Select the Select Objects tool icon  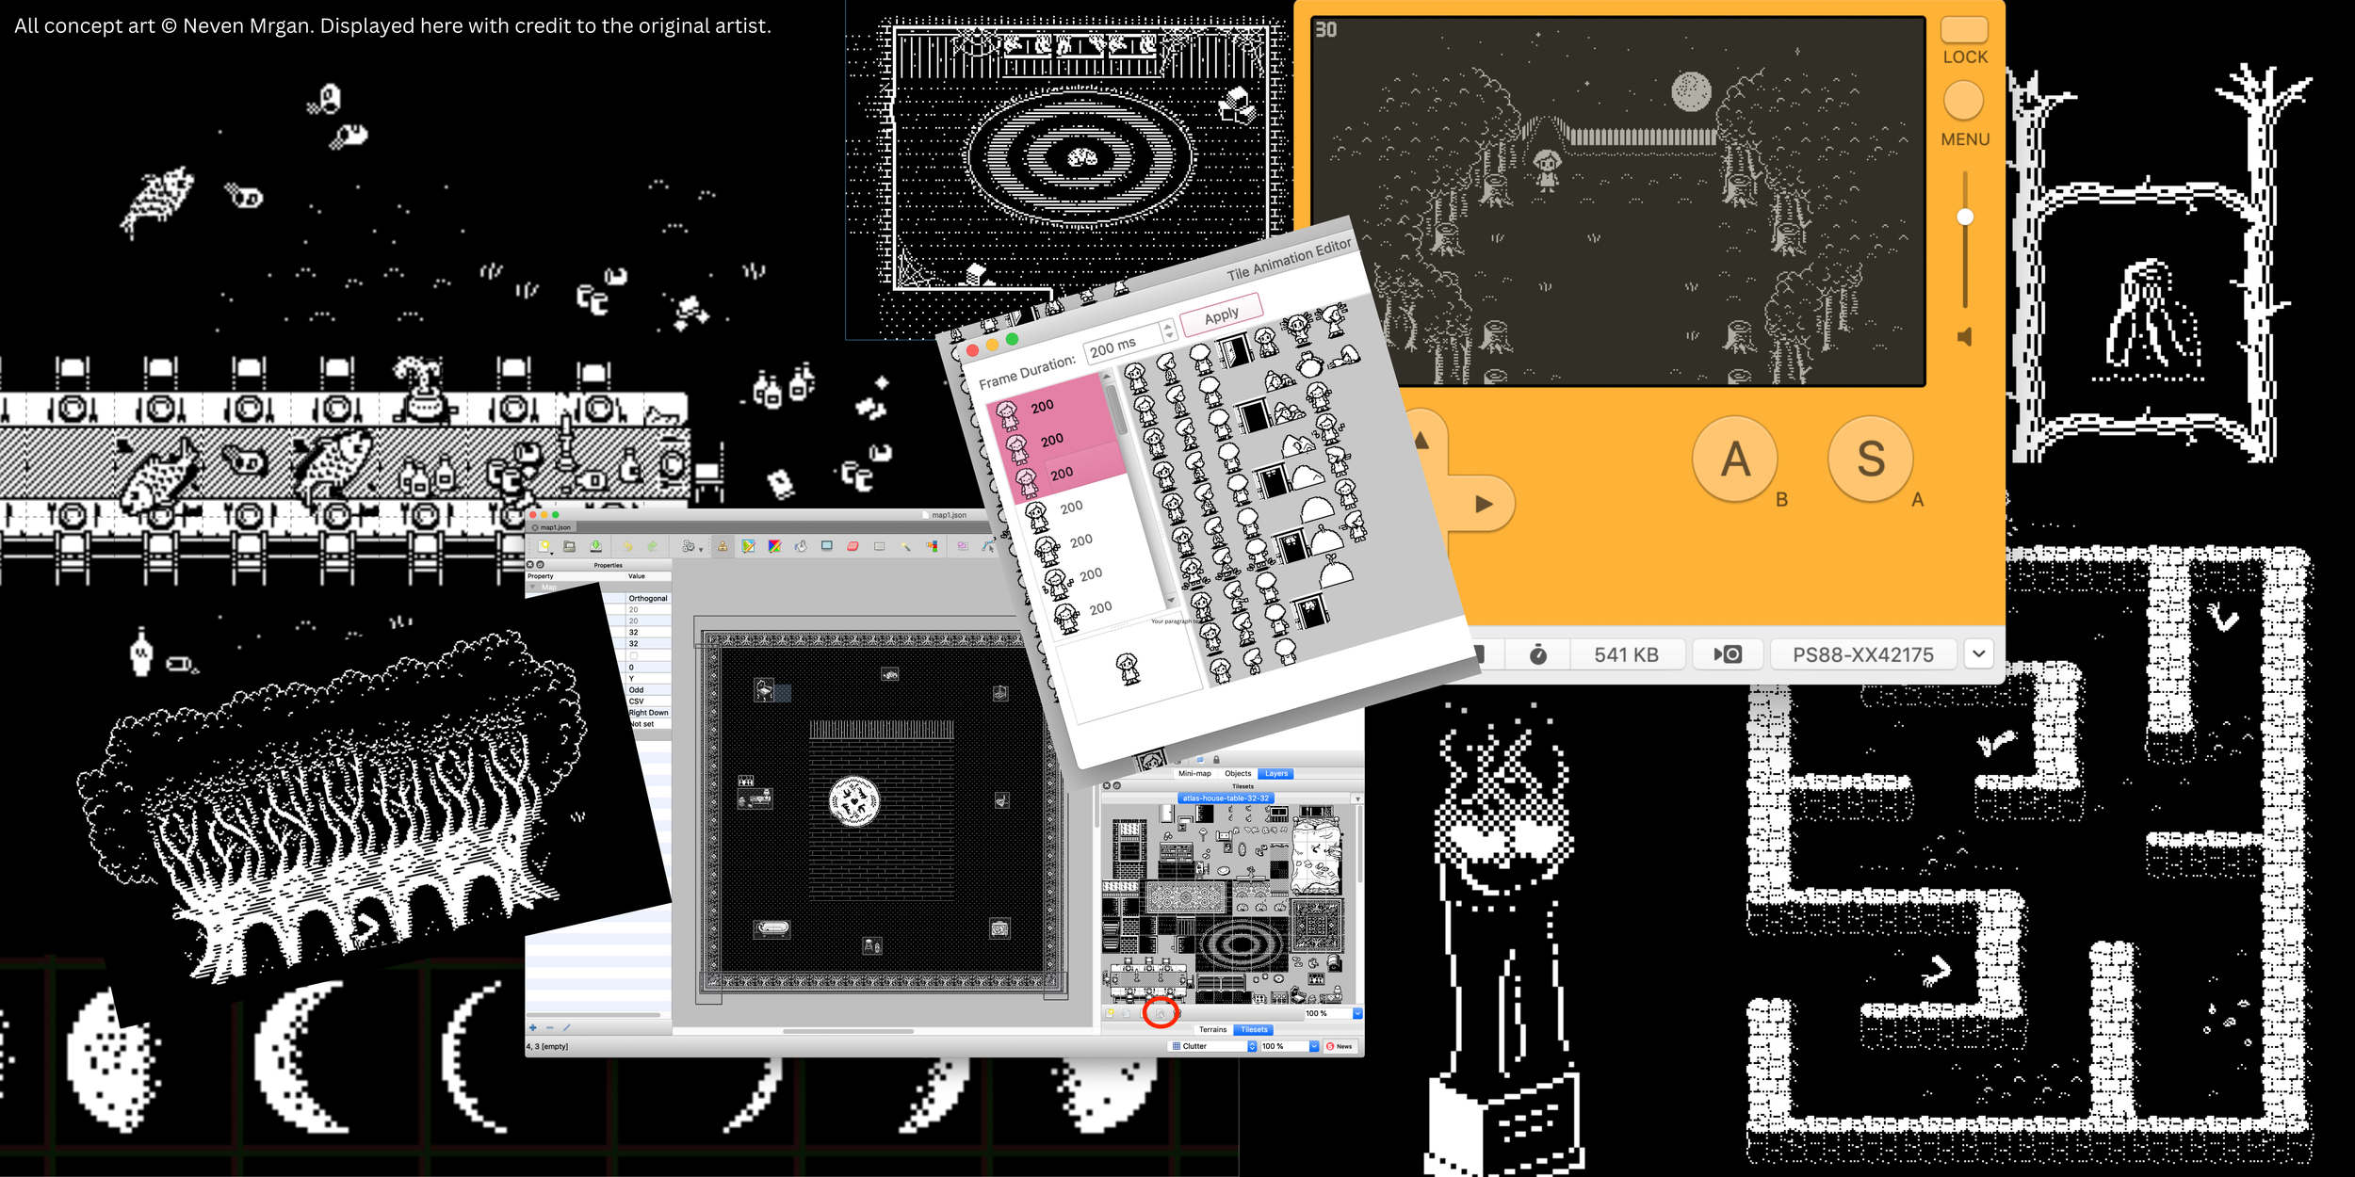[963, 546]
